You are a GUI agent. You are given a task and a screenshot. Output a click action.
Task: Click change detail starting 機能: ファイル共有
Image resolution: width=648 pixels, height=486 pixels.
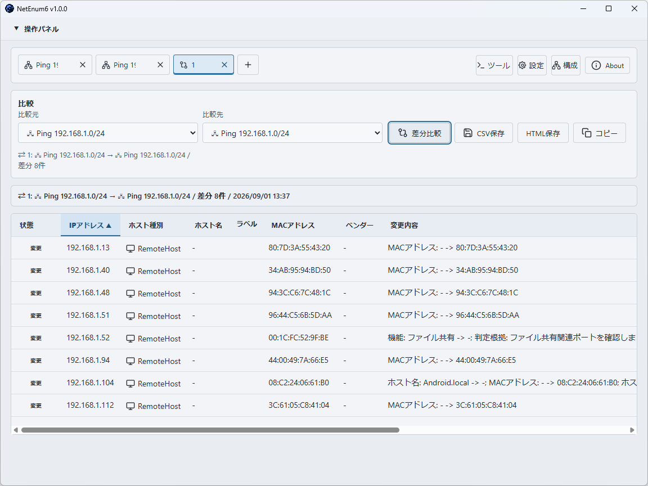click(x=512, y=337)
